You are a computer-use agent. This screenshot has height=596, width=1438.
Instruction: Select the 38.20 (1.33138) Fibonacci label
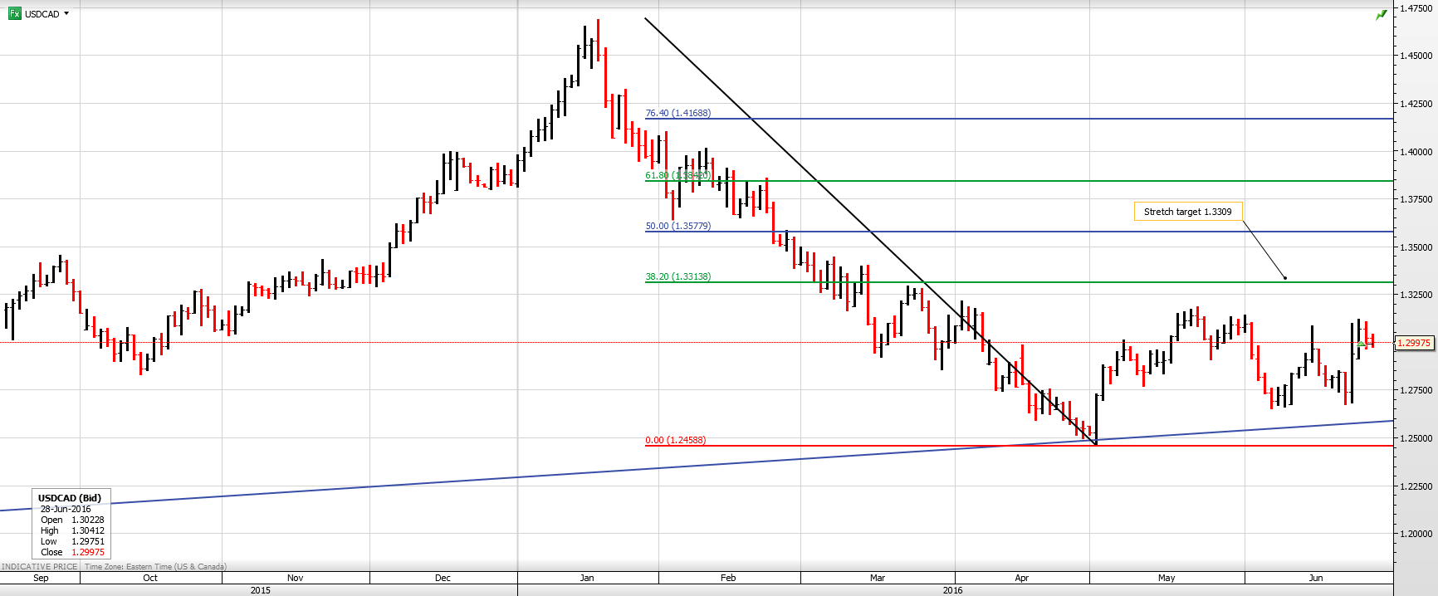pos(677,276)
